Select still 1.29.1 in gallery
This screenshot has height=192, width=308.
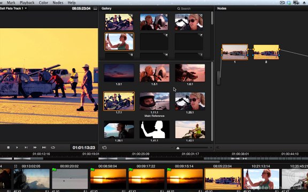point(119,130)
